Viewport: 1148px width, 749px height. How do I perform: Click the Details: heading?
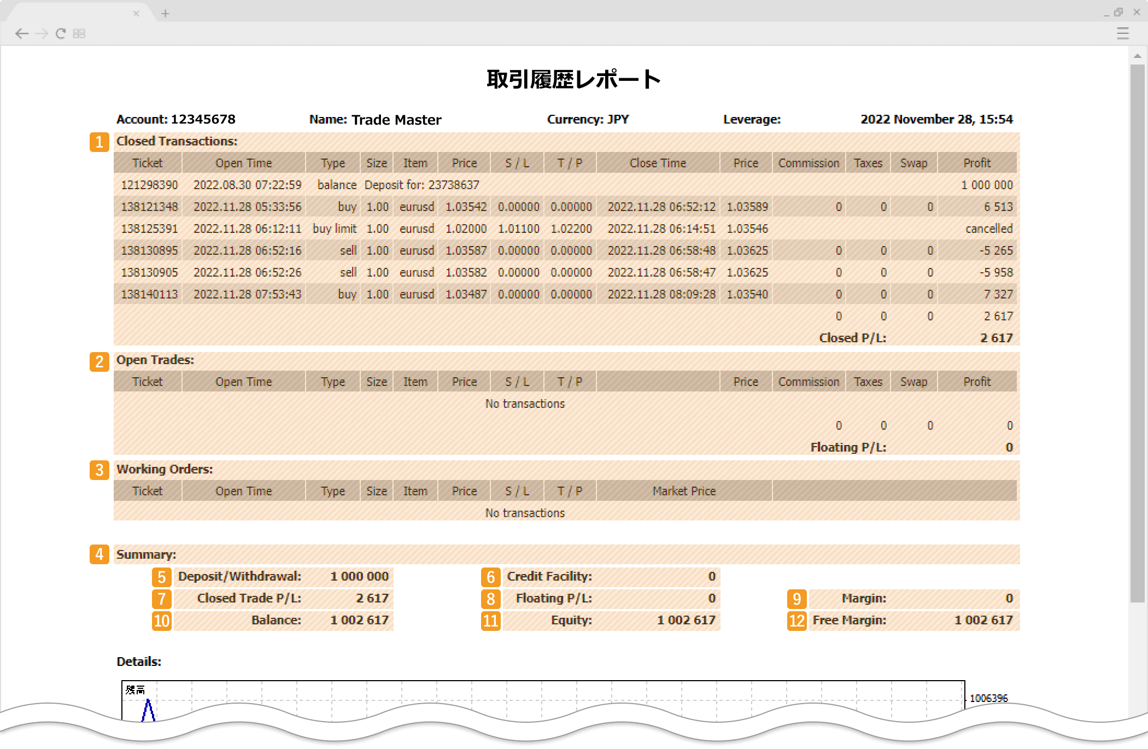[139, 662]
